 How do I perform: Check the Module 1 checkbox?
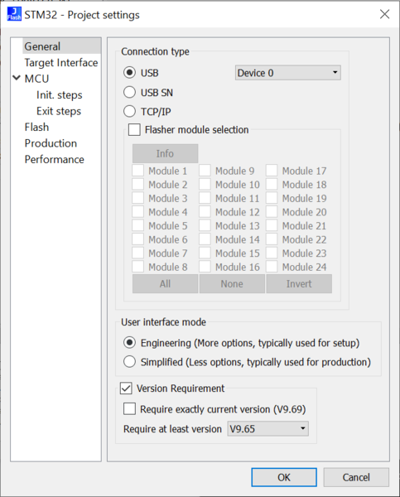click(x=137, y=171)
